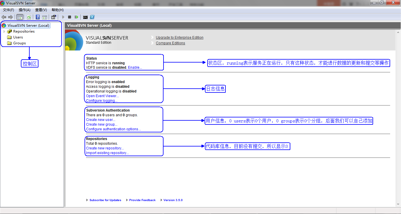Image resolution: width=401 pixels, height=214 pixels.
Task: Click Configure logging... link
Action: coord(102,101)
